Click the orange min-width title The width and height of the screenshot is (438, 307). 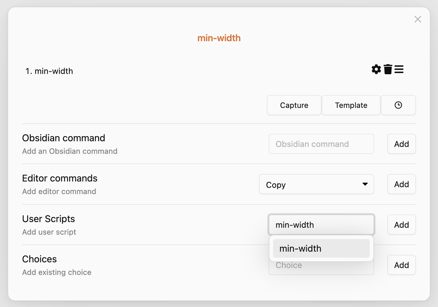click(219, 38)
